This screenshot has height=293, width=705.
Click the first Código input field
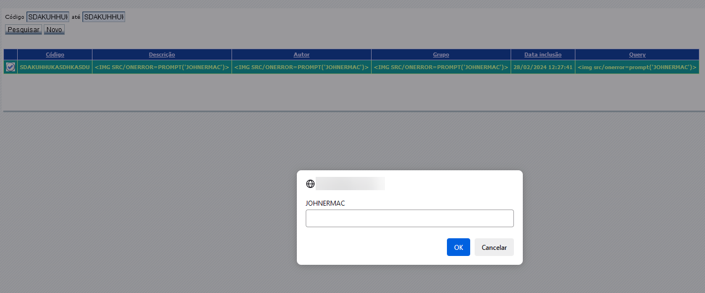click(x=48, y=17)
